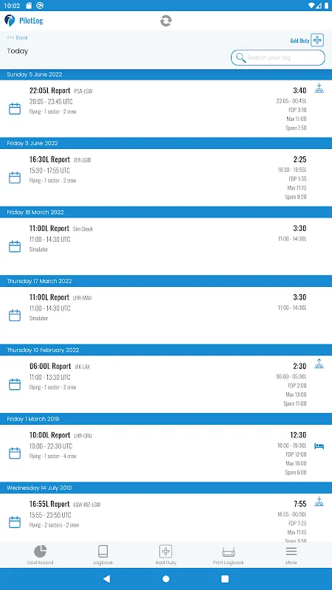The height and width of the screenshot is (590, 332).
Task: Tap the sync refresh icon in header
Action: [x=165, y=21]
